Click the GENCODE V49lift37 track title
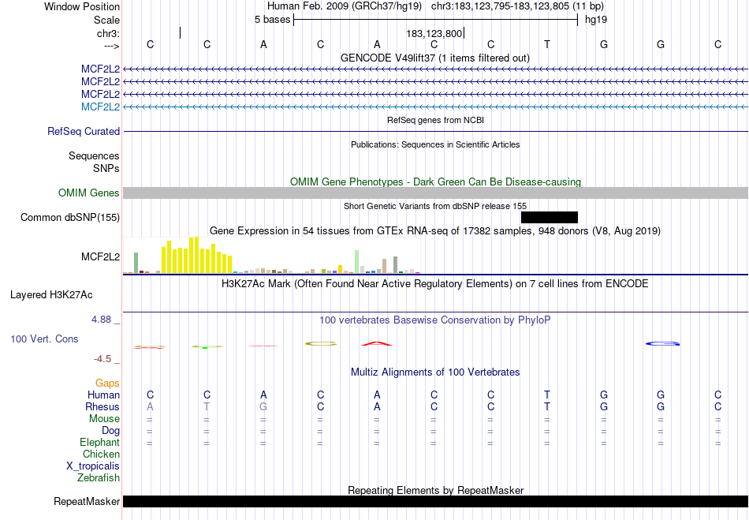 click(435, 58)
